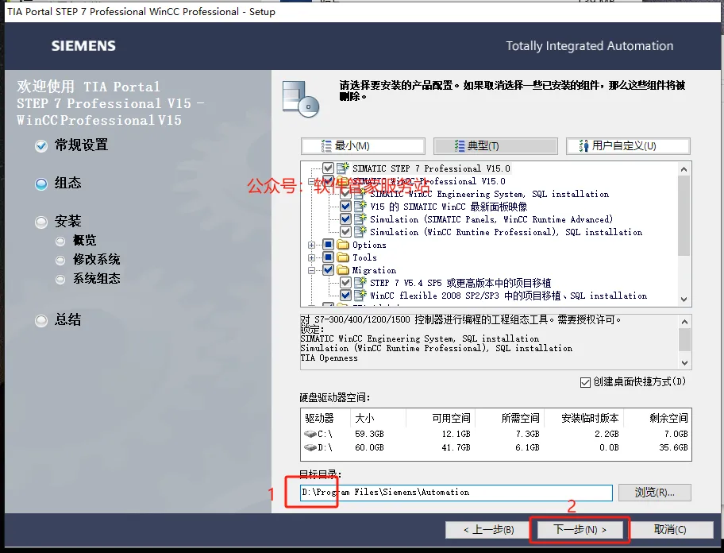Click the description box scroll up arrow
The height and width of the screenshot is (553, 724).
click(685, 322)
